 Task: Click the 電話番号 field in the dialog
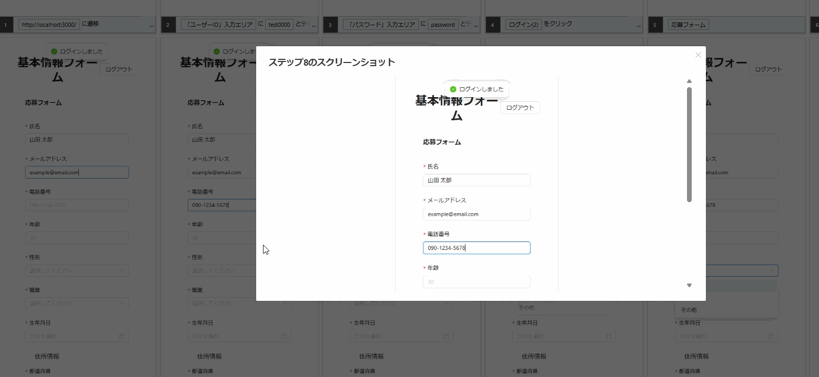[x=476, y=248]
